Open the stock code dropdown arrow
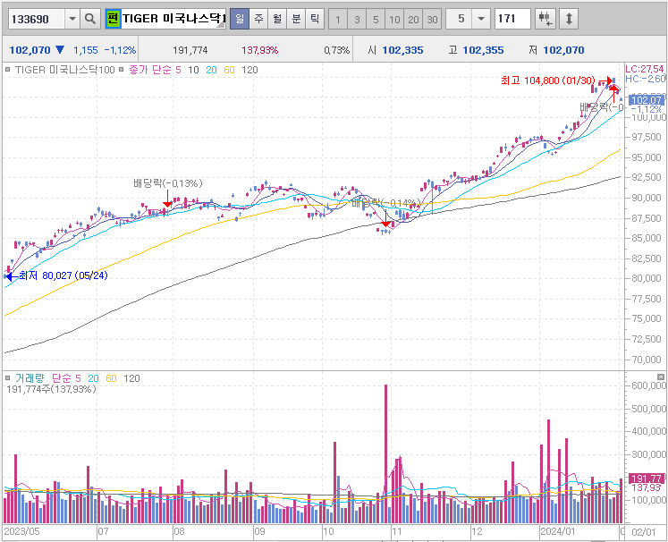This screenshot has width=668, height=542. pos(72,19)
